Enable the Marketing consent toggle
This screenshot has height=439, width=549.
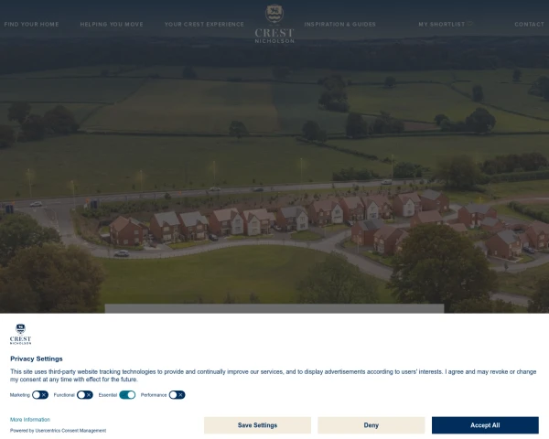coord(40,395)
